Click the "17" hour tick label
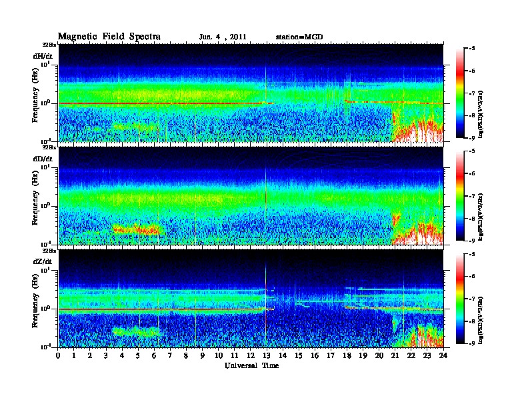Screen dimensions: 528x408 tap(331, 356)
